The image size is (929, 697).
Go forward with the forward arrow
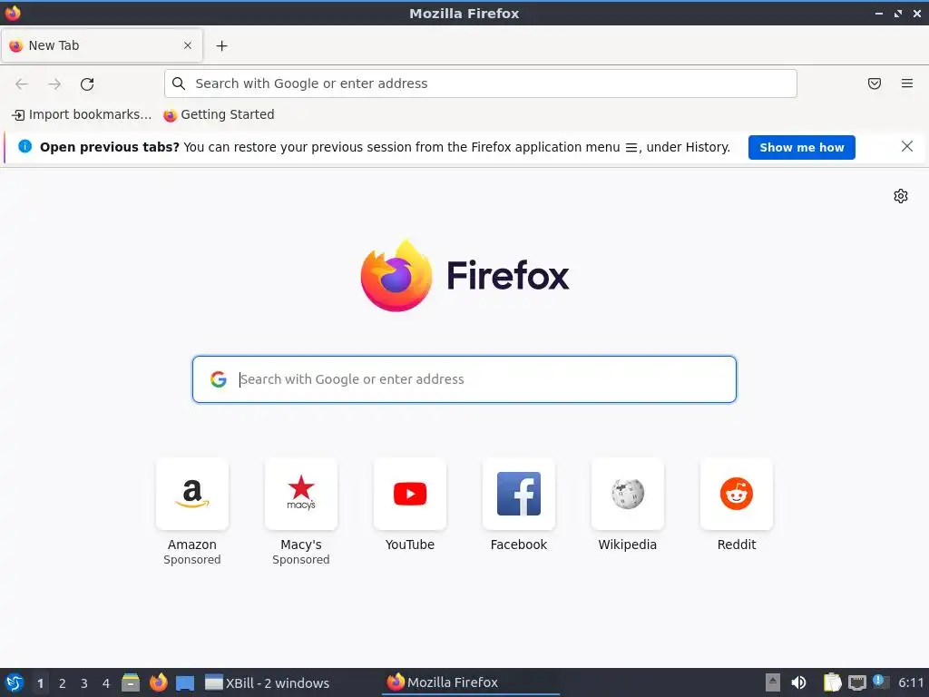pyautogui.click(x=54, y=83)
